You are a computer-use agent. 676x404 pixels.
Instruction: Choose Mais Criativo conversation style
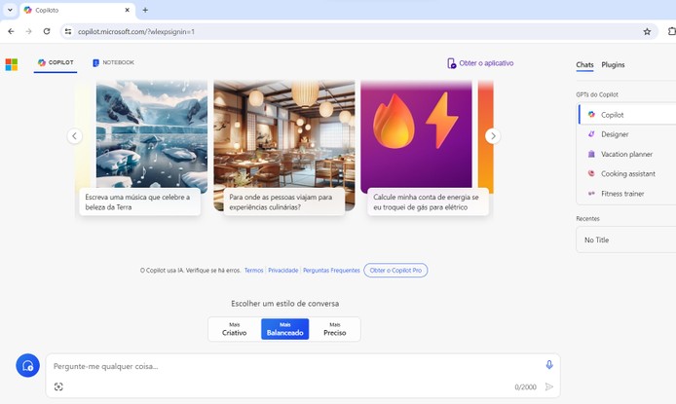tap(235, 329)
